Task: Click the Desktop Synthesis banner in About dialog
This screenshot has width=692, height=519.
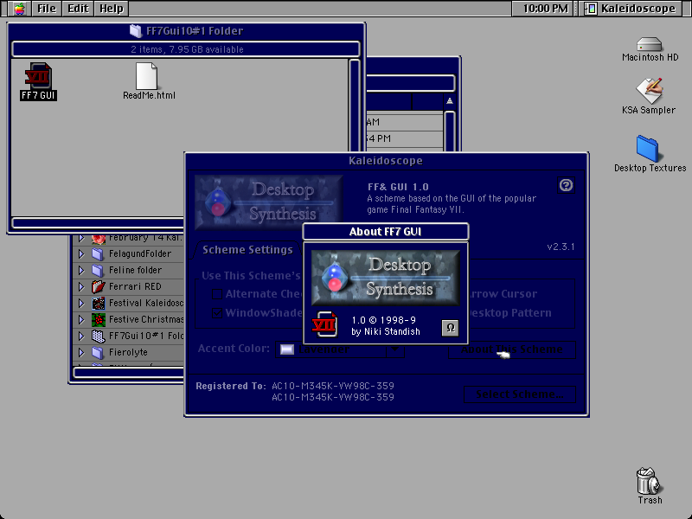Action: [x=386, y=278]
